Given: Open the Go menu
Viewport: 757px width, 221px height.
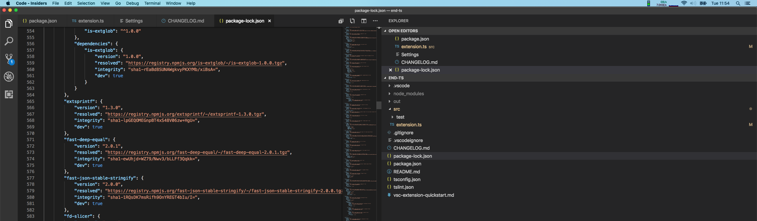Looking at the screenshot, I should 118,3.
